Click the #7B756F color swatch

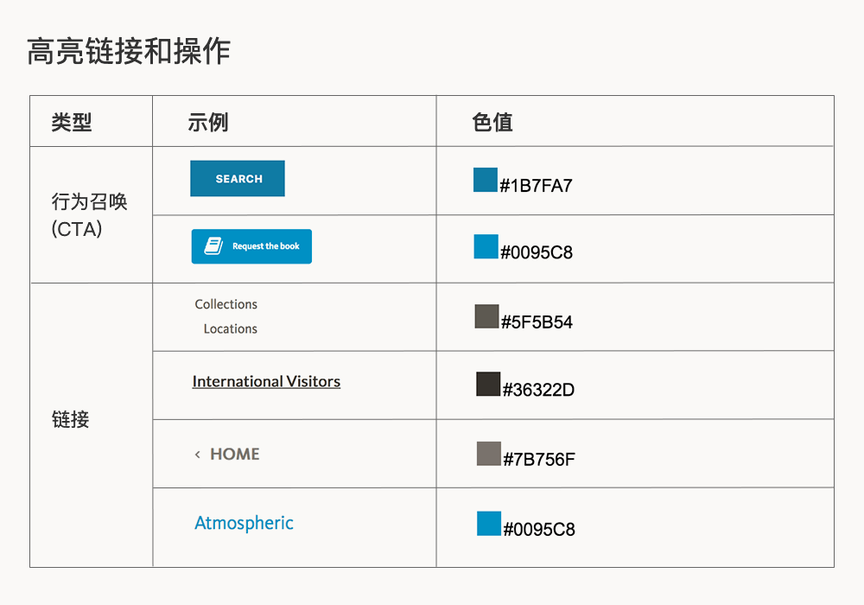coord(489,454)
